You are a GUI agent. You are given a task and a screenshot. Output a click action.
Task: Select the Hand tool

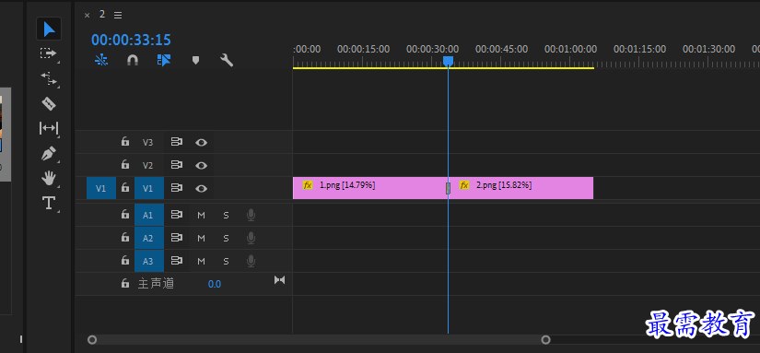[49, 179]
